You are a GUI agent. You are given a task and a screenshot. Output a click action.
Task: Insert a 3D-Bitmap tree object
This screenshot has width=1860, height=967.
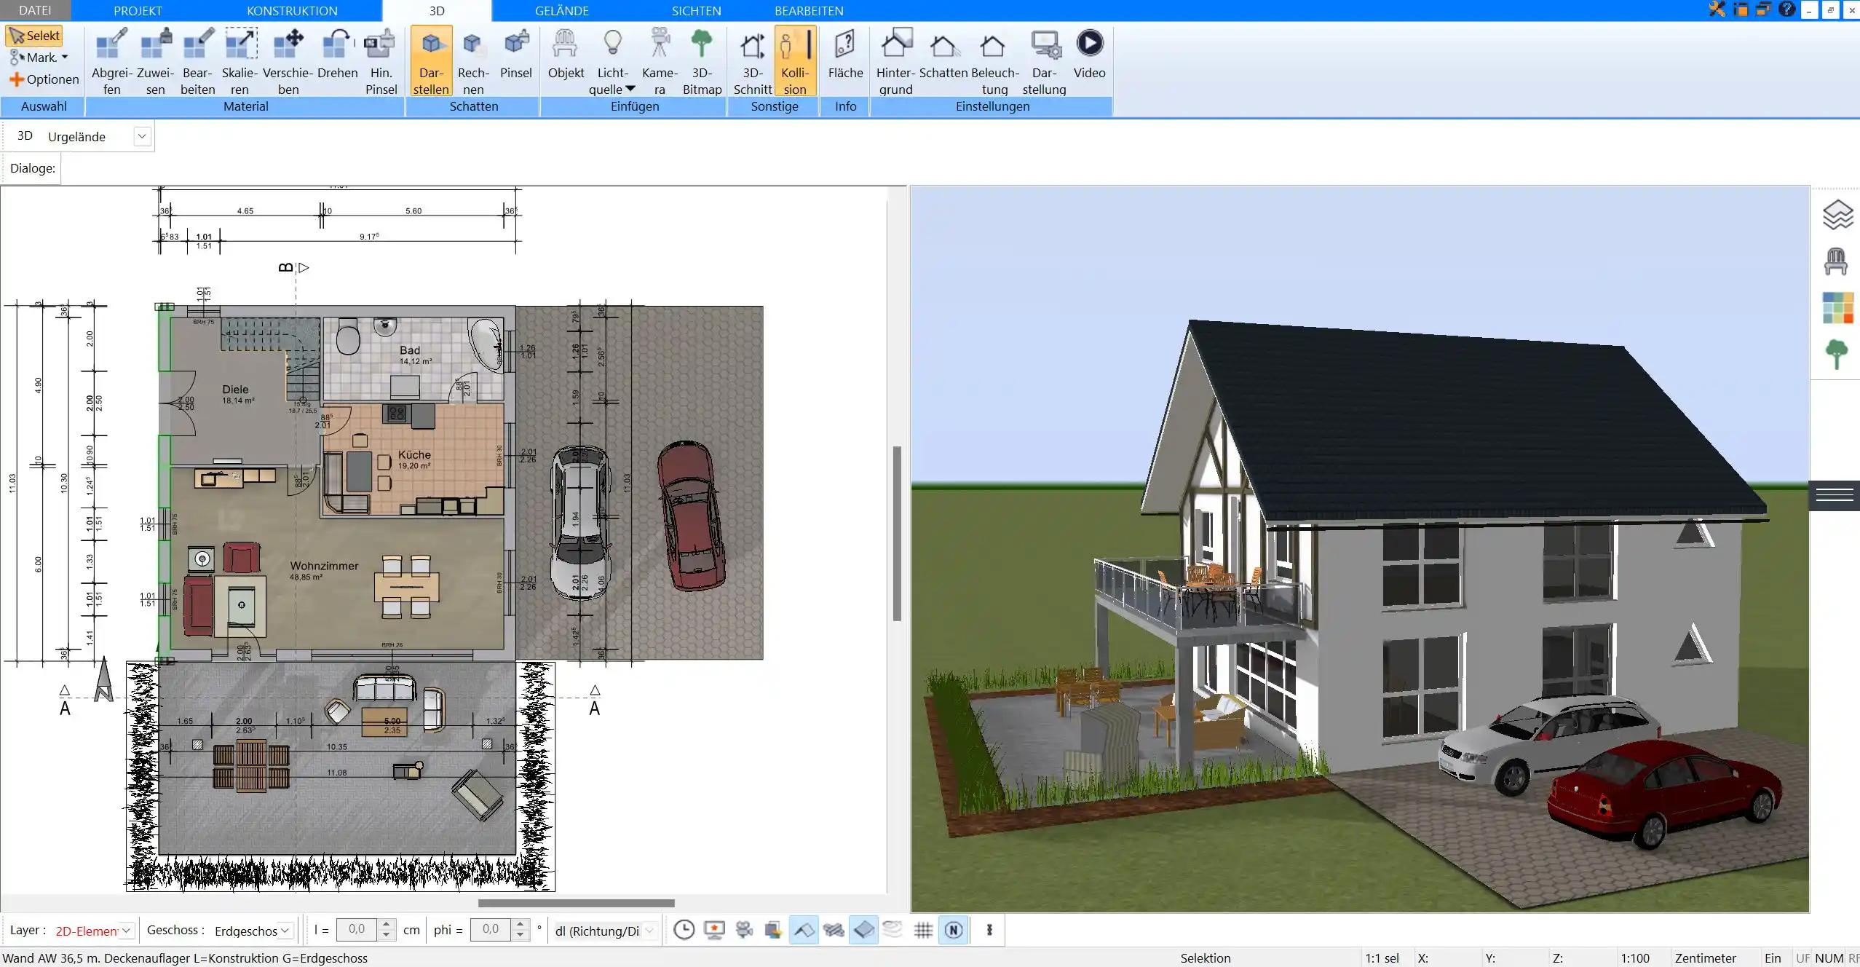pos(702,61)
